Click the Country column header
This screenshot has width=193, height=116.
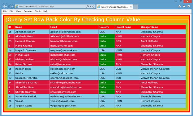pos(107,27)
